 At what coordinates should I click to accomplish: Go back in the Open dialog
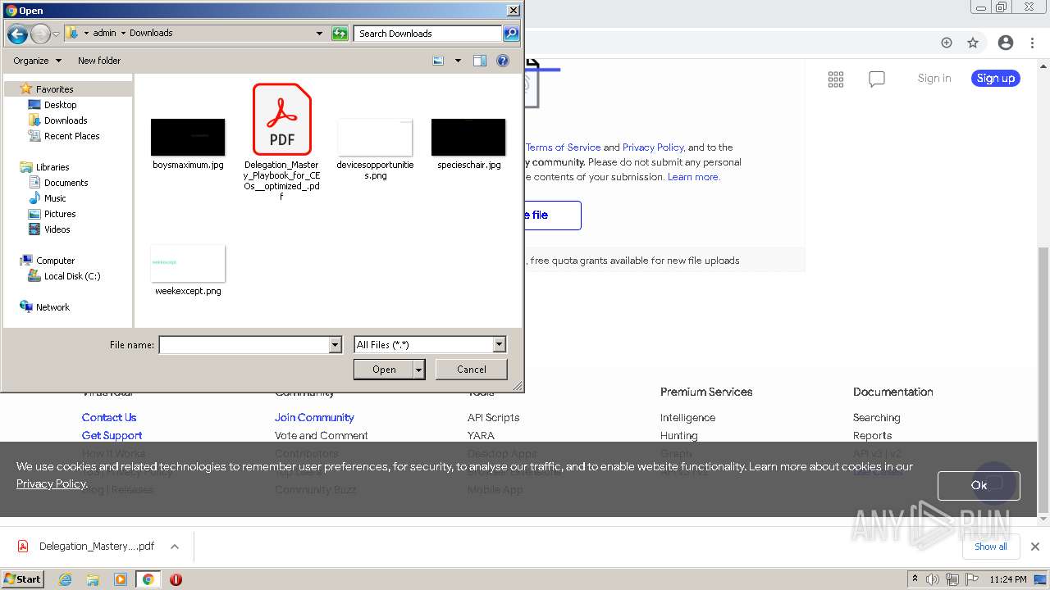tap(17, 34)
